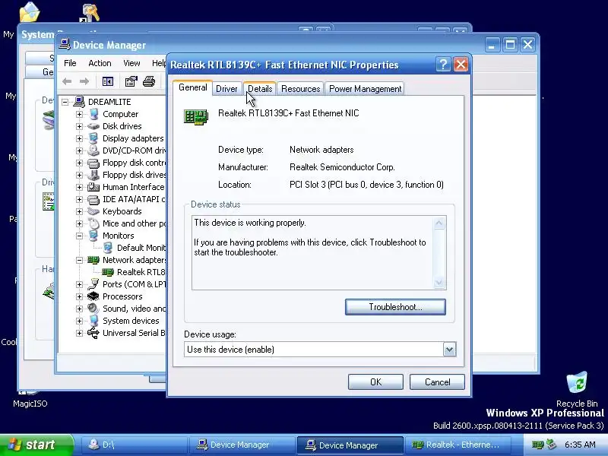Expand the Computer node

(x=80, y=115)
